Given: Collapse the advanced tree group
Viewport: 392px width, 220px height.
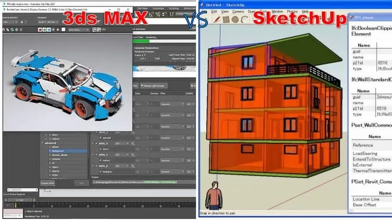Looking at the screenshot, I should click(x=42, y=143).
